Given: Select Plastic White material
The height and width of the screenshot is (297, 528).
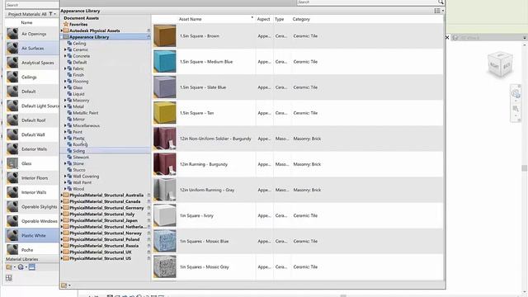Looking at the screenshot, I should click(x=32, y=235).
